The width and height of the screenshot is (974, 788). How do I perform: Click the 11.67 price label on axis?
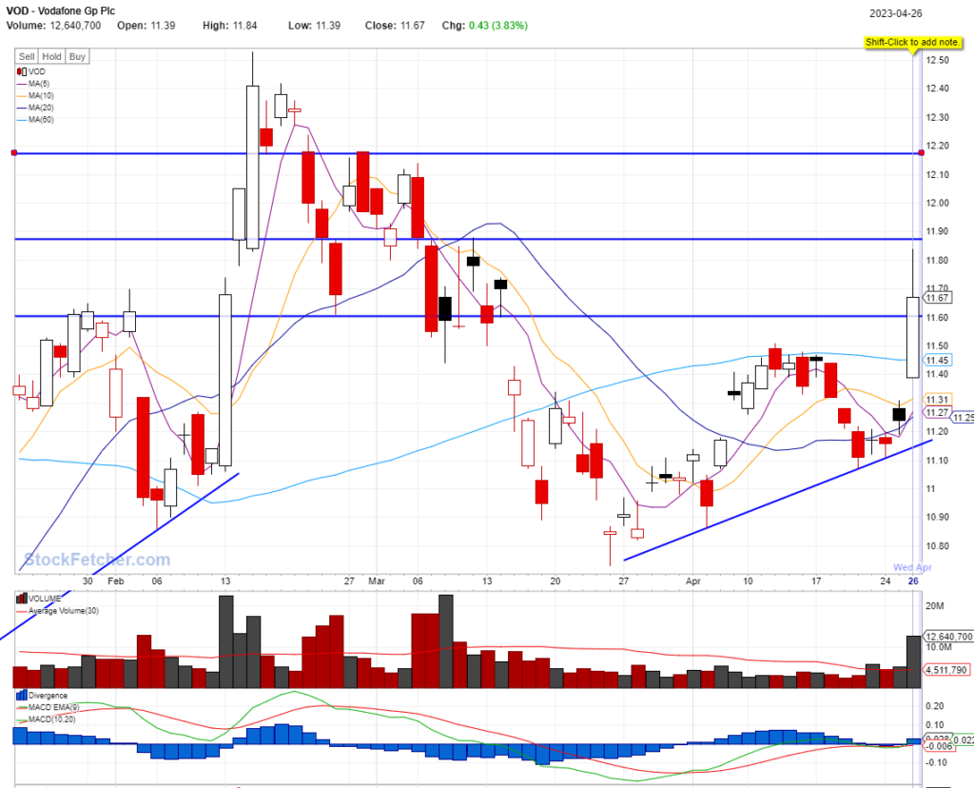coord(937,298)
